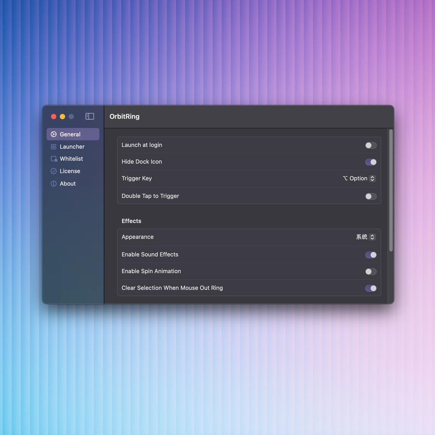Click the OrbitRing window title

coord(124,116)
